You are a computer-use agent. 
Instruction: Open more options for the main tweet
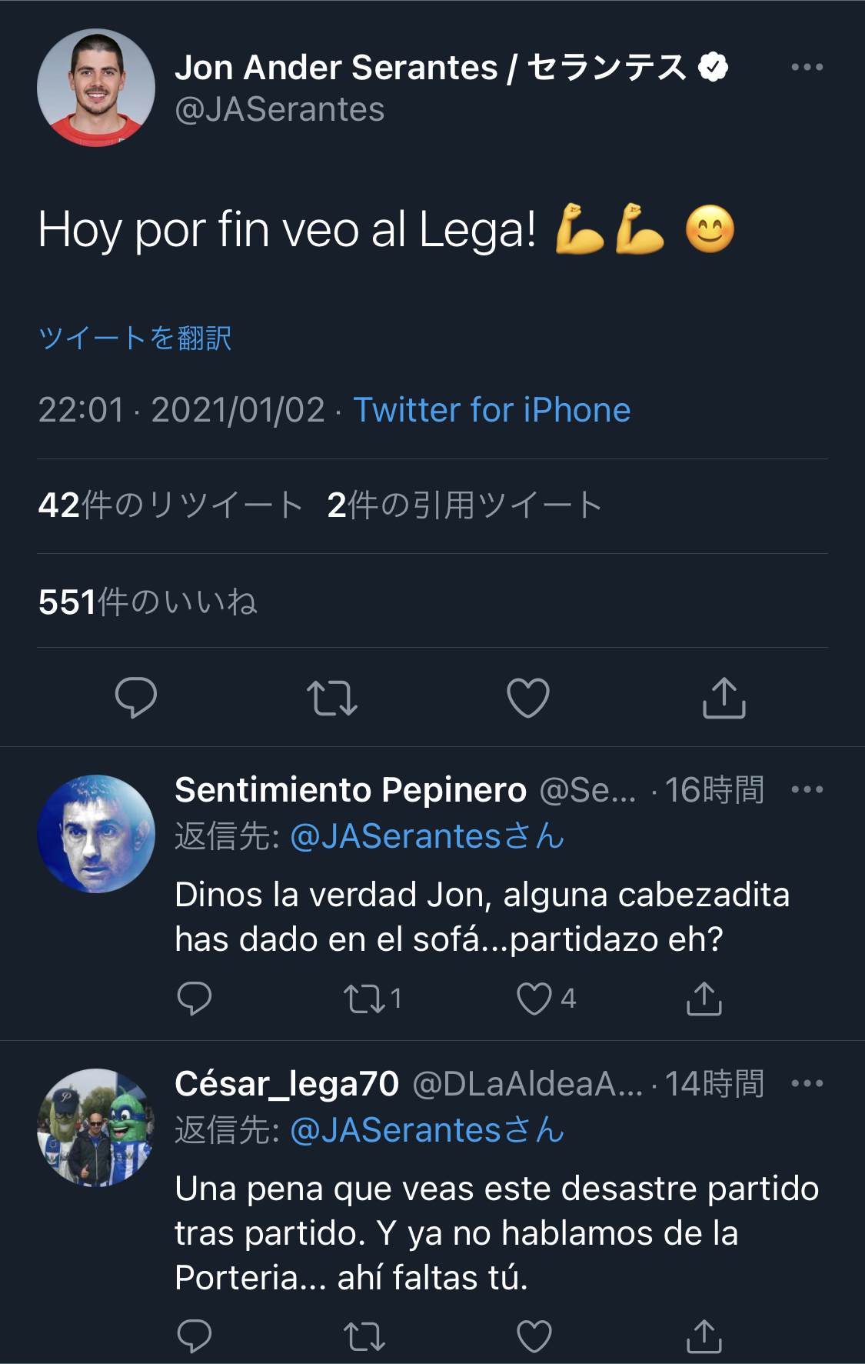(x=807, y=68)
